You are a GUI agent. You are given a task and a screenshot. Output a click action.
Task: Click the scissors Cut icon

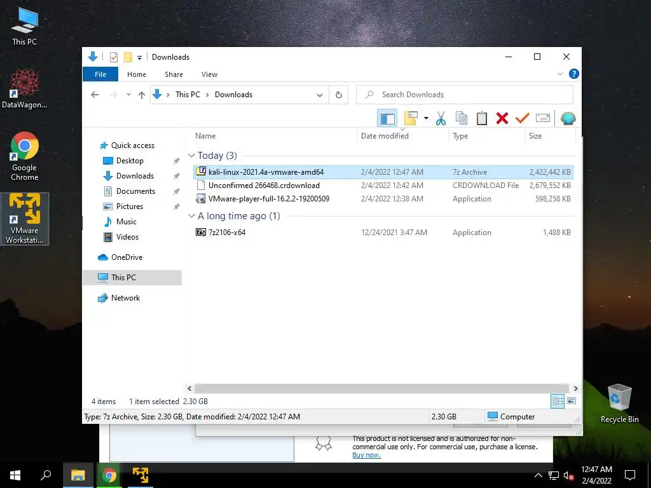(x=441, y=119)
